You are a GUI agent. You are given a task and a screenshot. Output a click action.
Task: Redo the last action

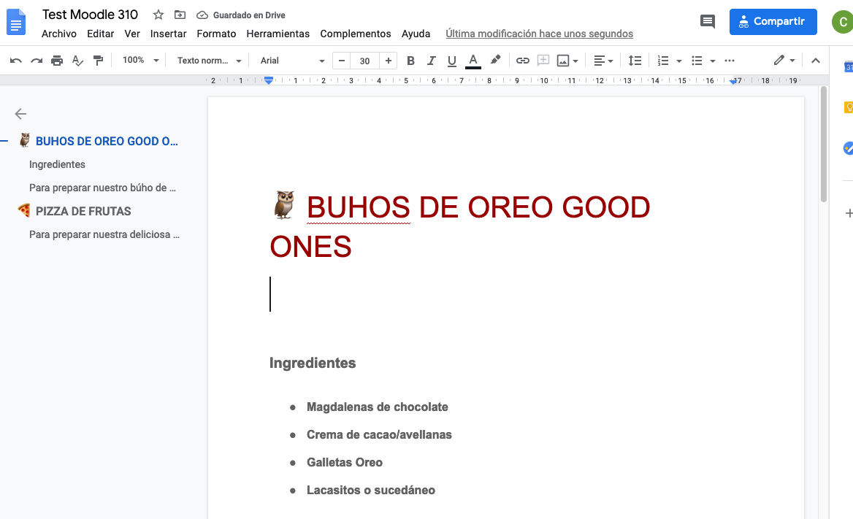37,61
